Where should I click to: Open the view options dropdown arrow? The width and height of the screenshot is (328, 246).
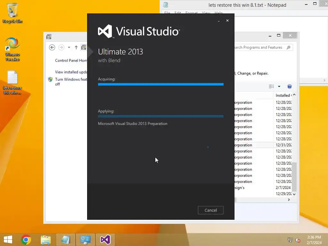click(279, 86)
